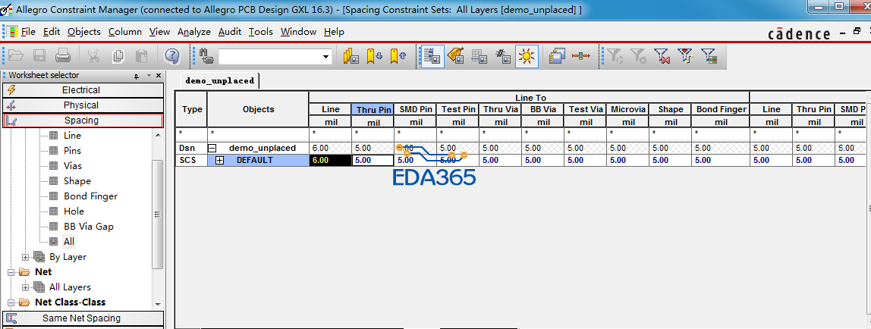
Task: Click the Bond Finger column header
Action: coord(721,110)
